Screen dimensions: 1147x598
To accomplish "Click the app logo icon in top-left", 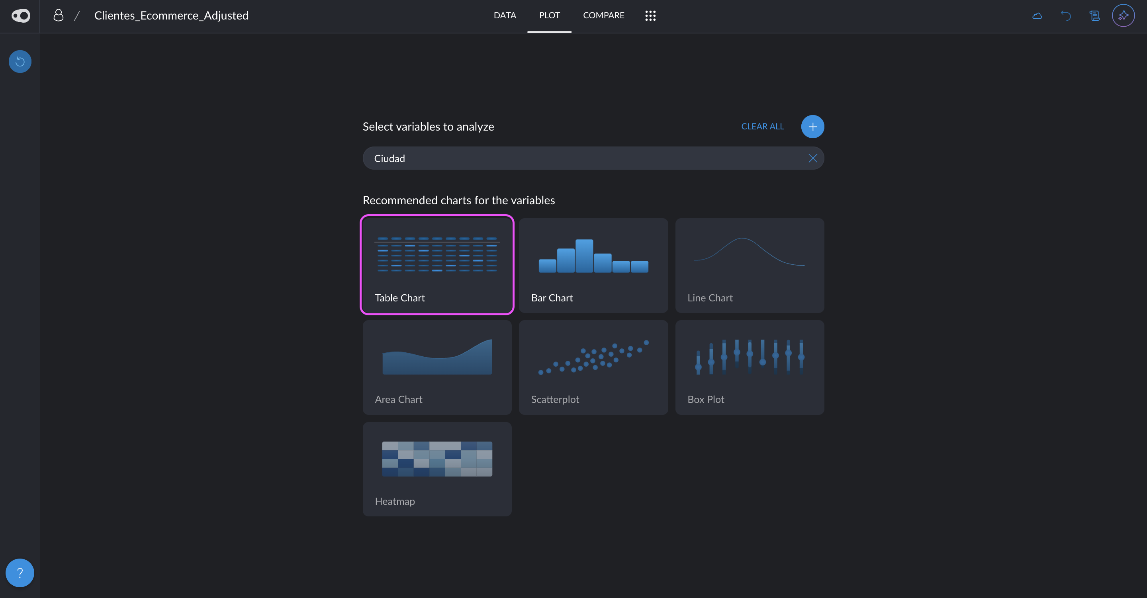I will click(x=20, y=16).
